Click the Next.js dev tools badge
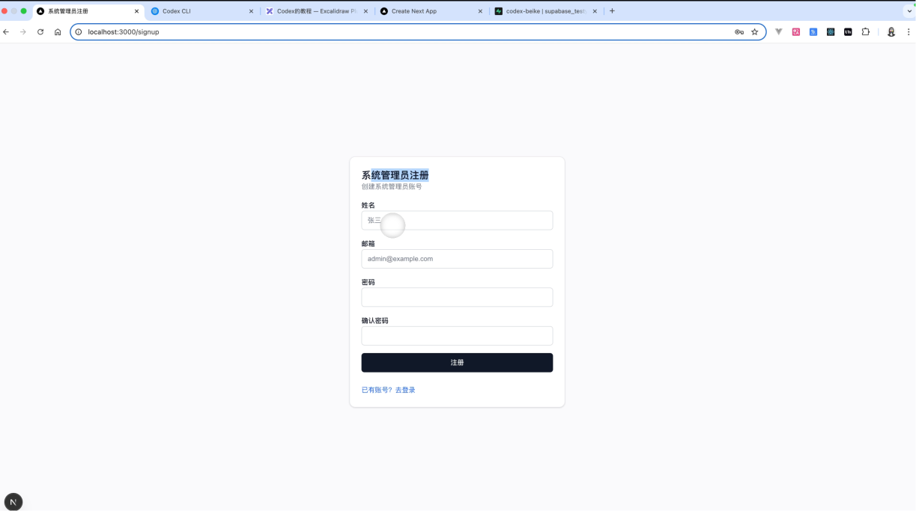 (x=13, y=502)
